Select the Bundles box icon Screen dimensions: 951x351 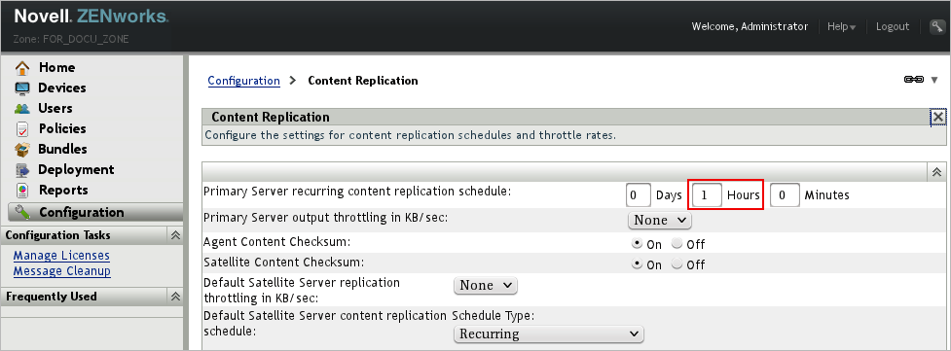(x=22, y=150)
